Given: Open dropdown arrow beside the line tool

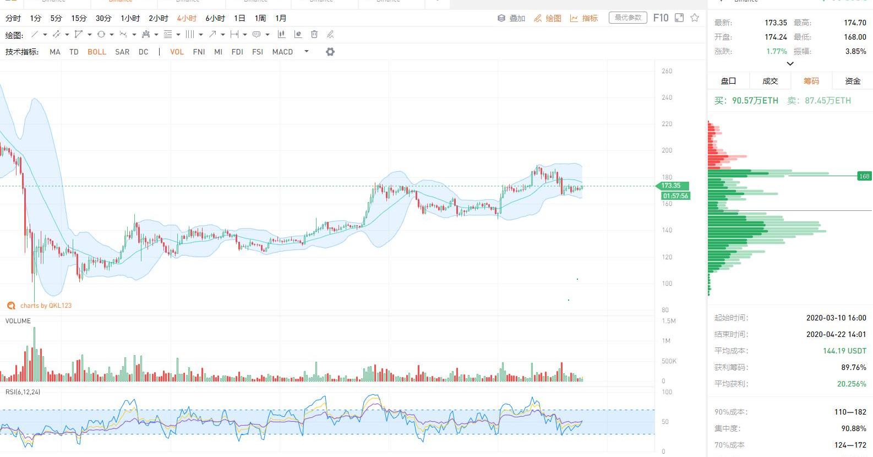Looking at the screenshot, I should (45, 35).
